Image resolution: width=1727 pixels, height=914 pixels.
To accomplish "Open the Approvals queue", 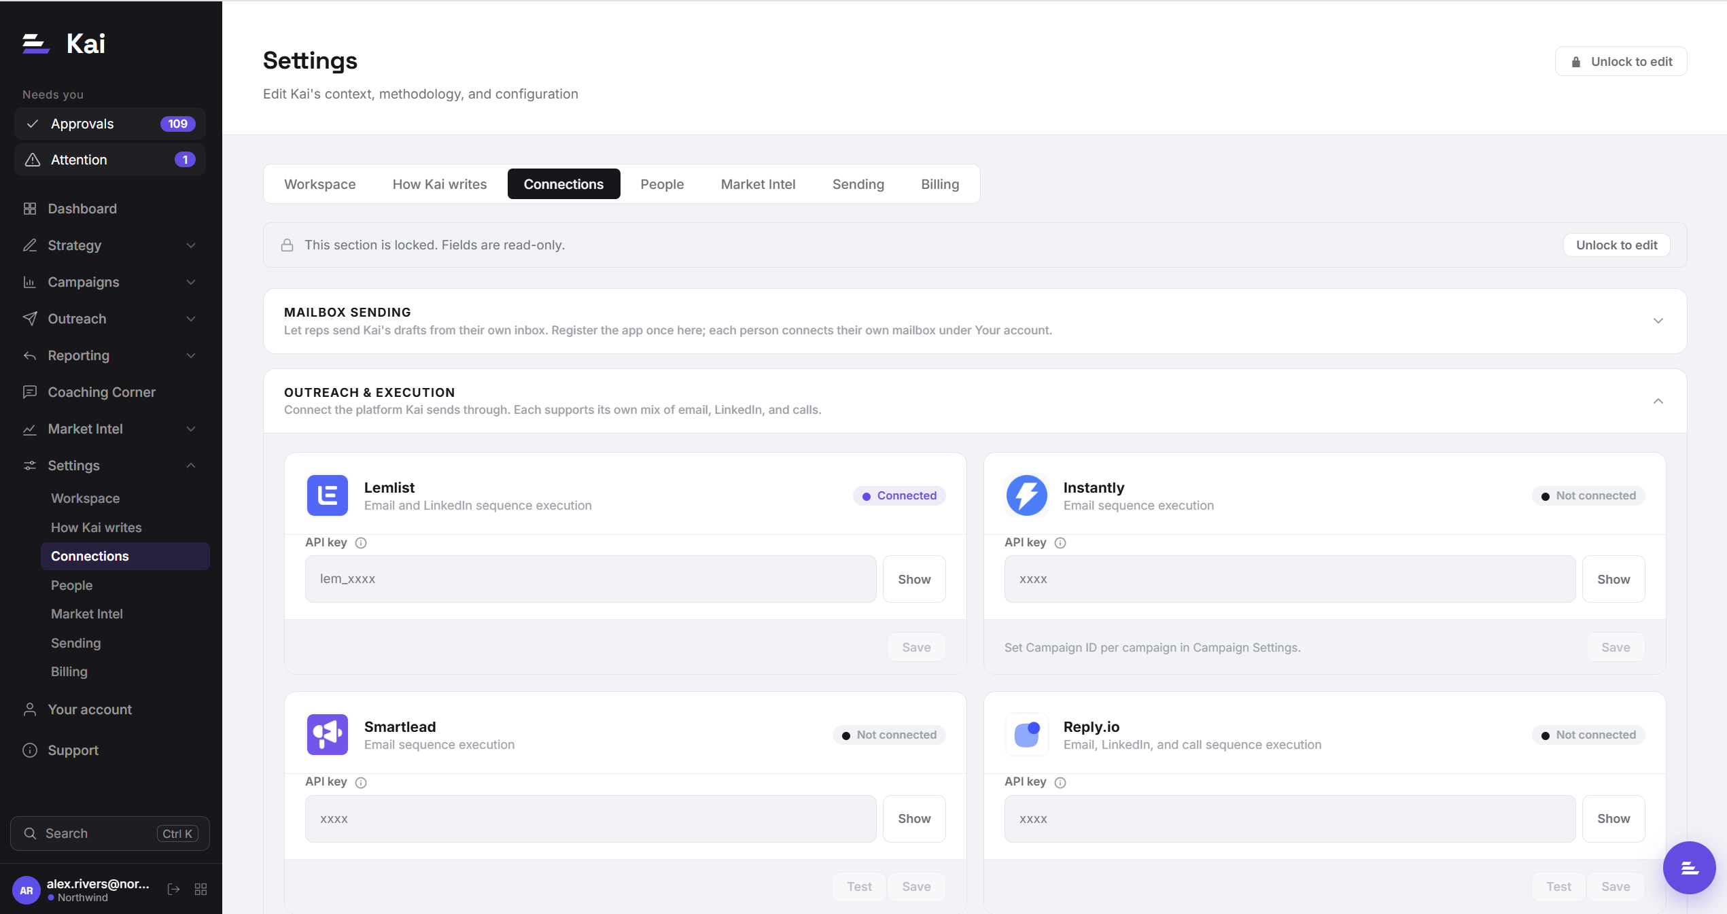I will click(x=110, y=124).
